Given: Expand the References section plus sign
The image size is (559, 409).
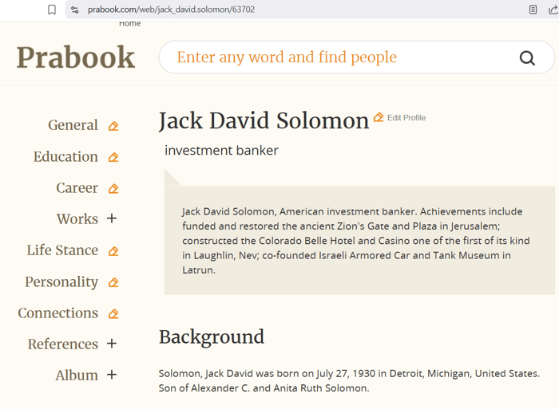Looking at the screenshot, I should pos(112,344).
